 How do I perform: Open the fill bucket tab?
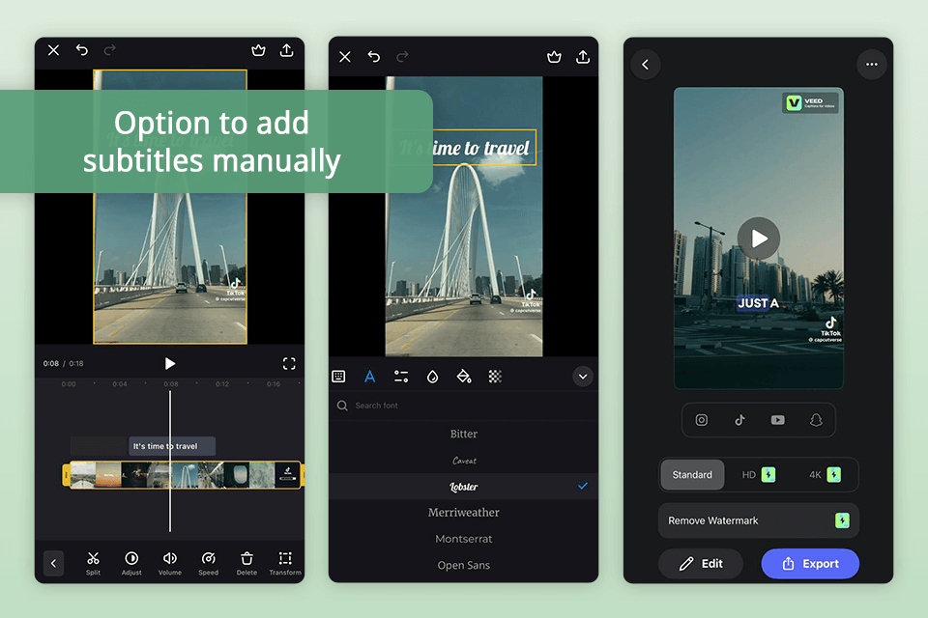coord(464,377)
